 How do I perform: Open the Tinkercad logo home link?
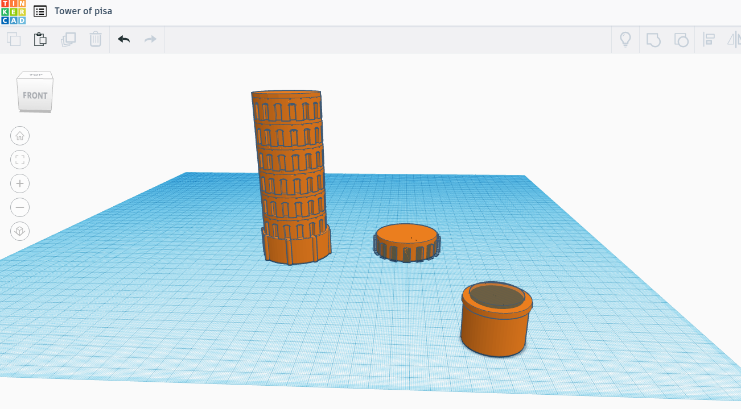[13, 12]
